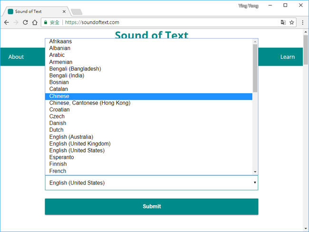Viewport: 309px width, 232px height.
Task: Open the Learn navigation link
Action: pyautogui.click(x=288, y=57)
